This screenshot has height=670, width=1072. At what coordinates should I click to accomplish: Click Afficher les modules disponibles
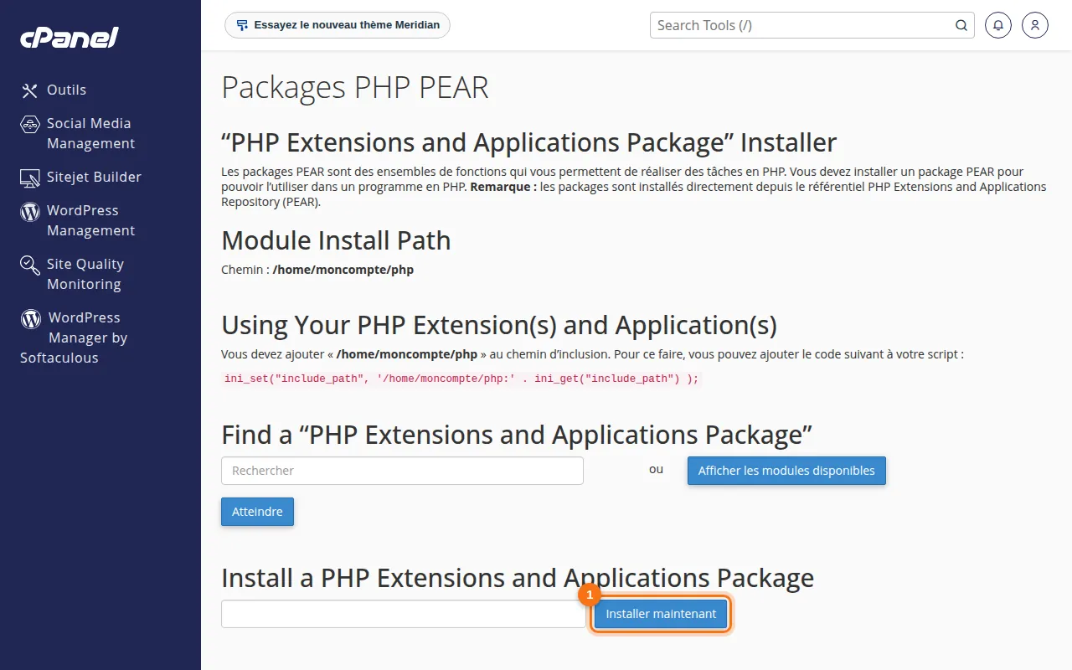(786, 471)
